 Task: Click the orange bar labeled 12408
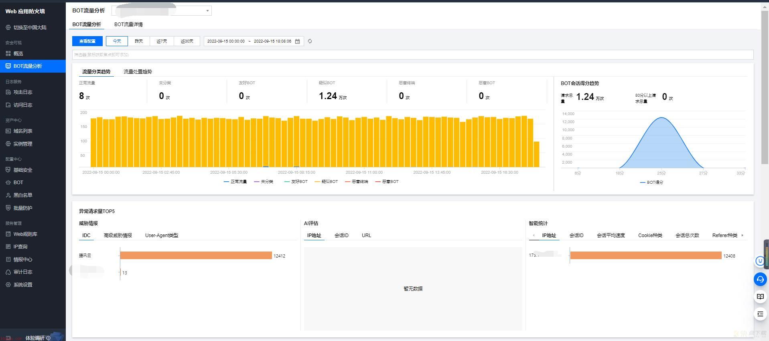click(x=646, y=256)
